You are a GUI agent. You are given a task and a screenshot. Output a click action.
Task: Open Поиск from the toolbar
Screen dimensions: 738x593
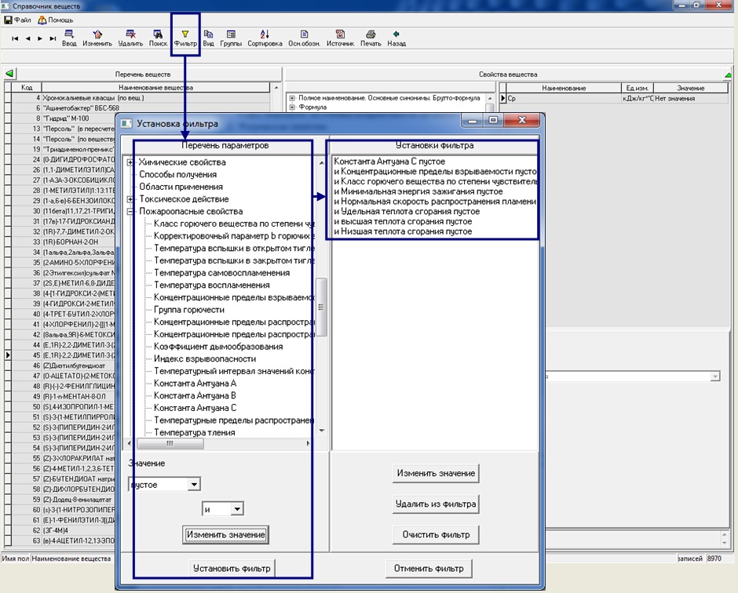coord(158,35)
